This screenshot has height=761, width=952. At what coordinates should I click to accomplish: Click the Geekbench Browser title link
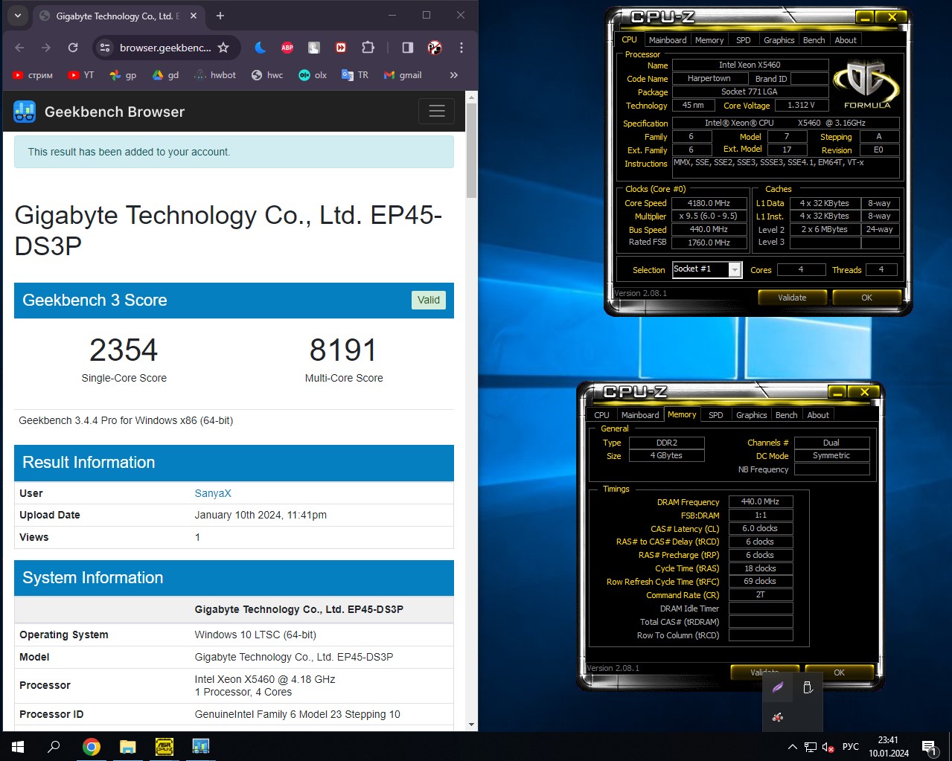[x=115, y=112]
